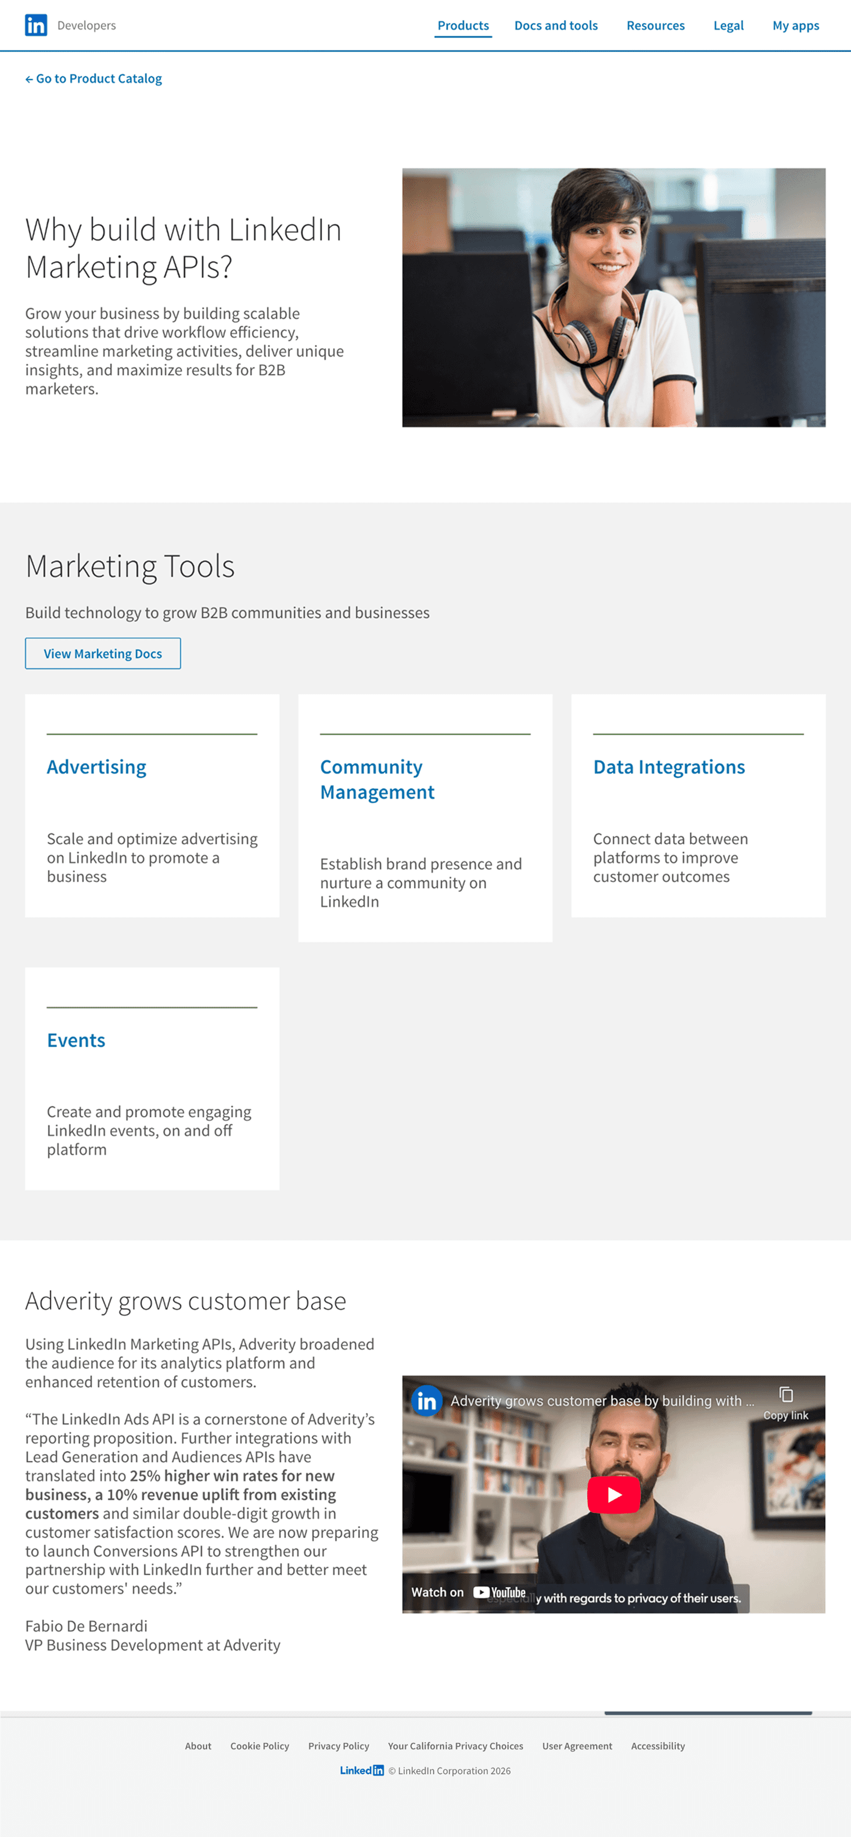This screenshot has height=1837, width=851.
Task: Open the Resources menu
Action: [655, 26]
